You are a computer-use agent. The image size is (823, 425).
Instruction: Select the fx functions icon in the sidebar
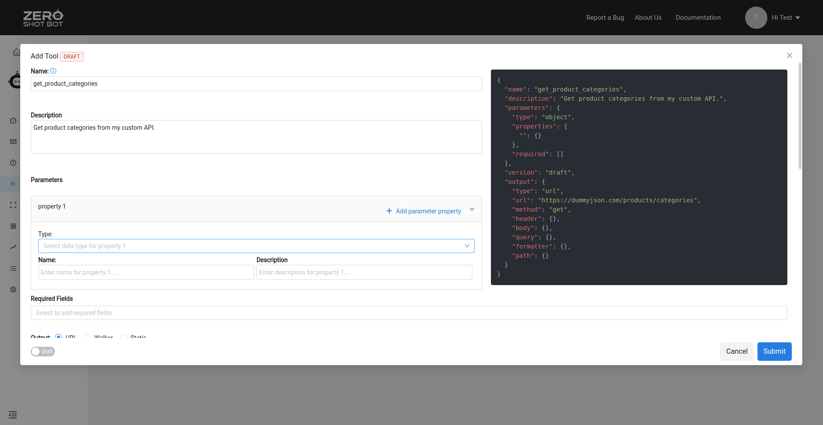13,183
